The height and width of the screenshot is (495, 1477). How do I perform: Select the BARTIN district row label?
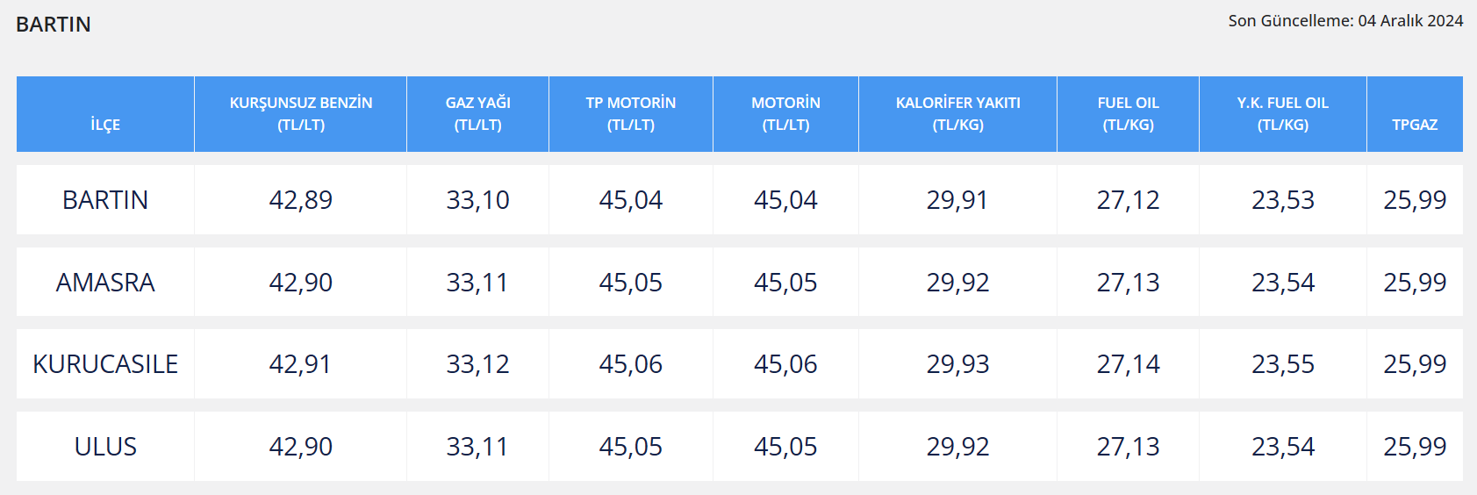[x=105, y=200]
